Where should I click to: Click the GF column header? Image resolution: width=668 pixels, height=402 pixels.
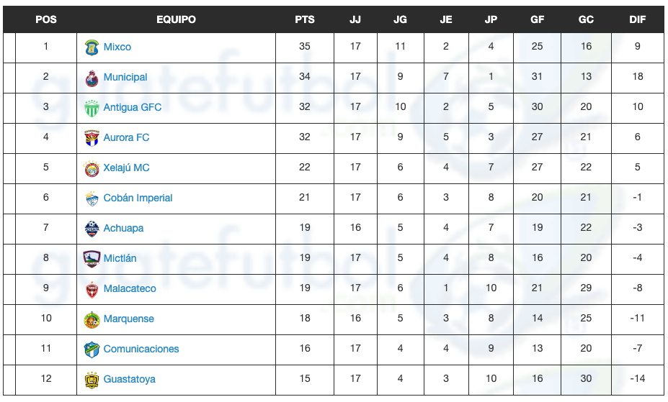538,19
